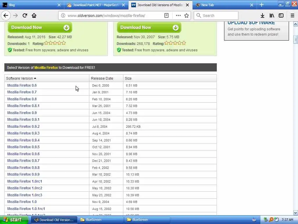Click Download Now for Nov 30, 2007 release
This screenshot has height=224, width=298.
pyautogui.click(x=149, y=27)
